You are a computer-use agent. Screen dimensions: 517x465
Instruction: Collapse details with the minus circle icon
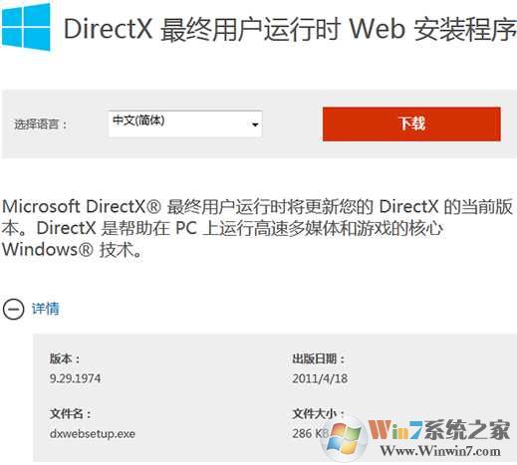(x=13, y=310)
